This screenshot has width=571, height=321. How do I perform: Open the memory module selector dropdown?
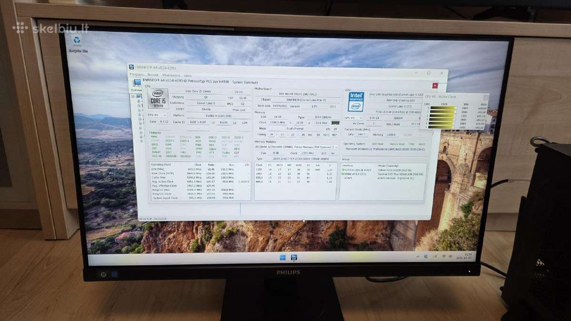click(x=296, y=147)
